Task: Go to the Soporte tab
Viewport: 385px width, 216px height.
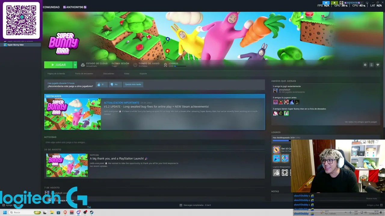Action: (143, 73)
